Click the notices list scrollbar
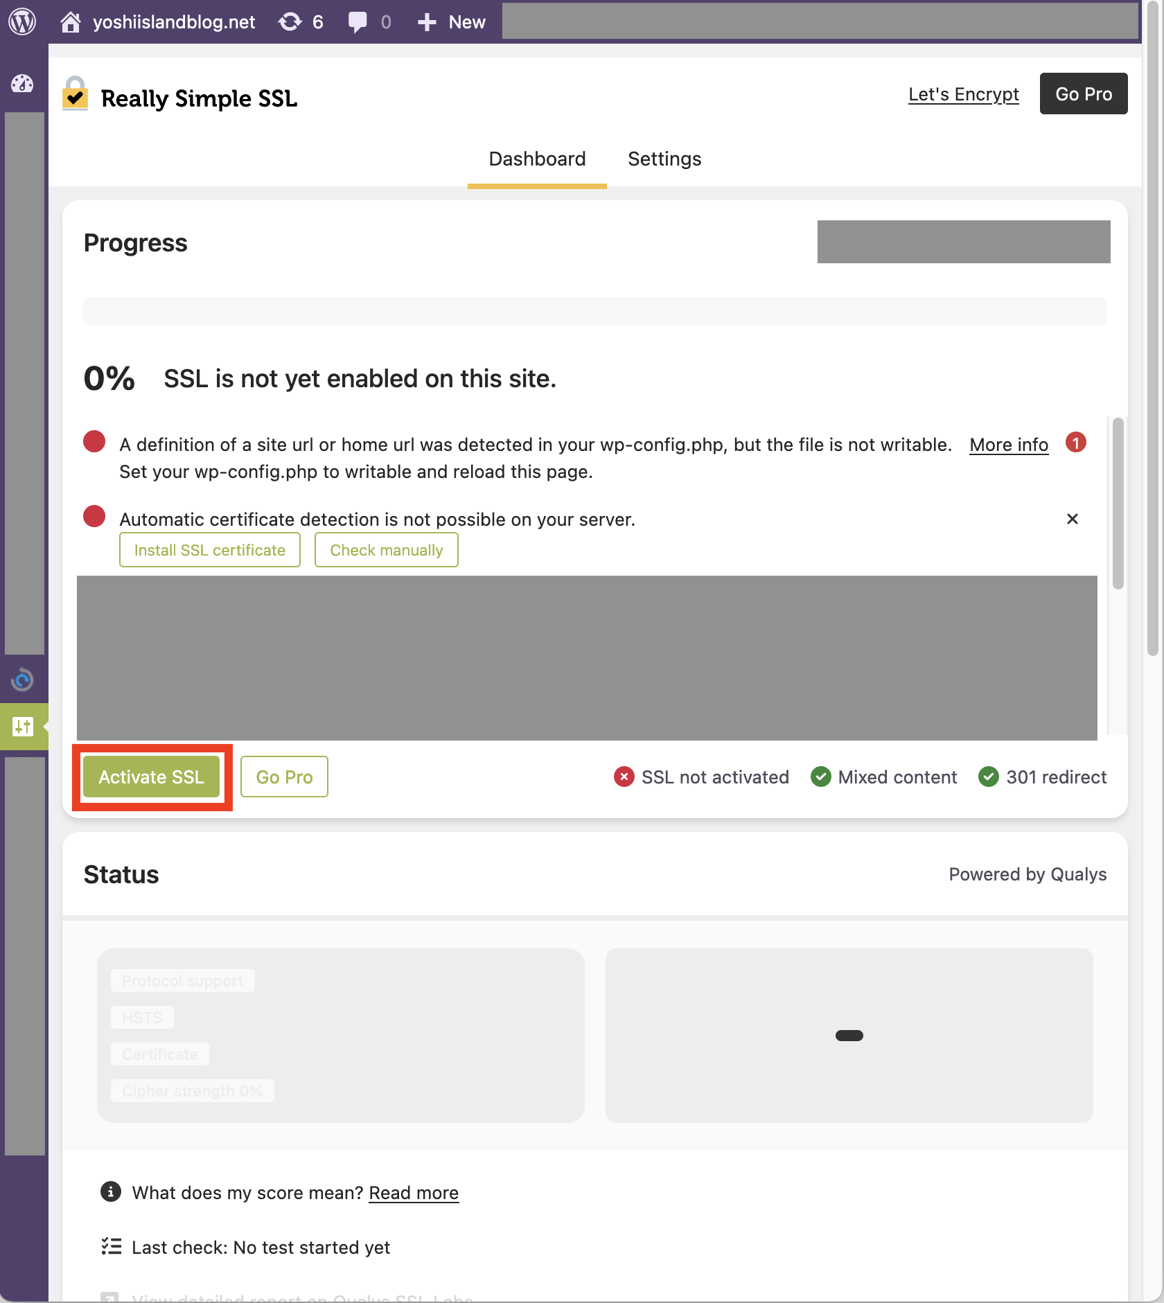 (x=1118, y=504)
